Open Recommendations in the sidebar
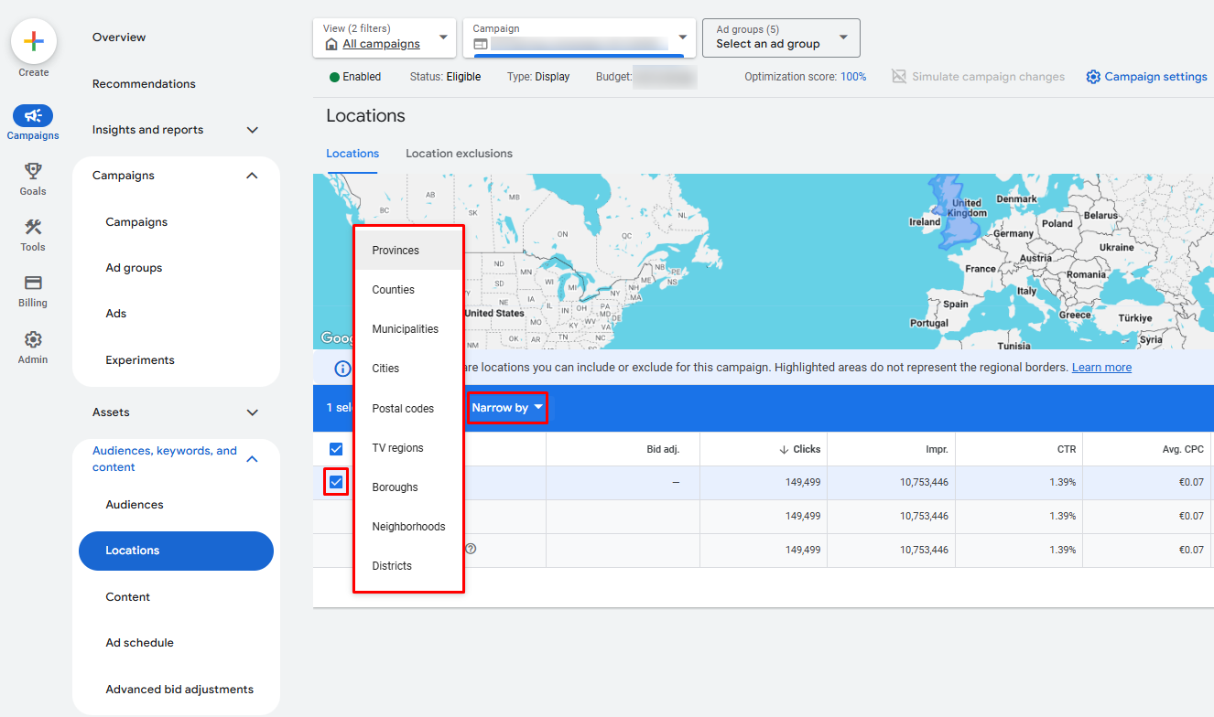Image resolution: width=1214 pixels, height=717 pixels. (144, 84)
